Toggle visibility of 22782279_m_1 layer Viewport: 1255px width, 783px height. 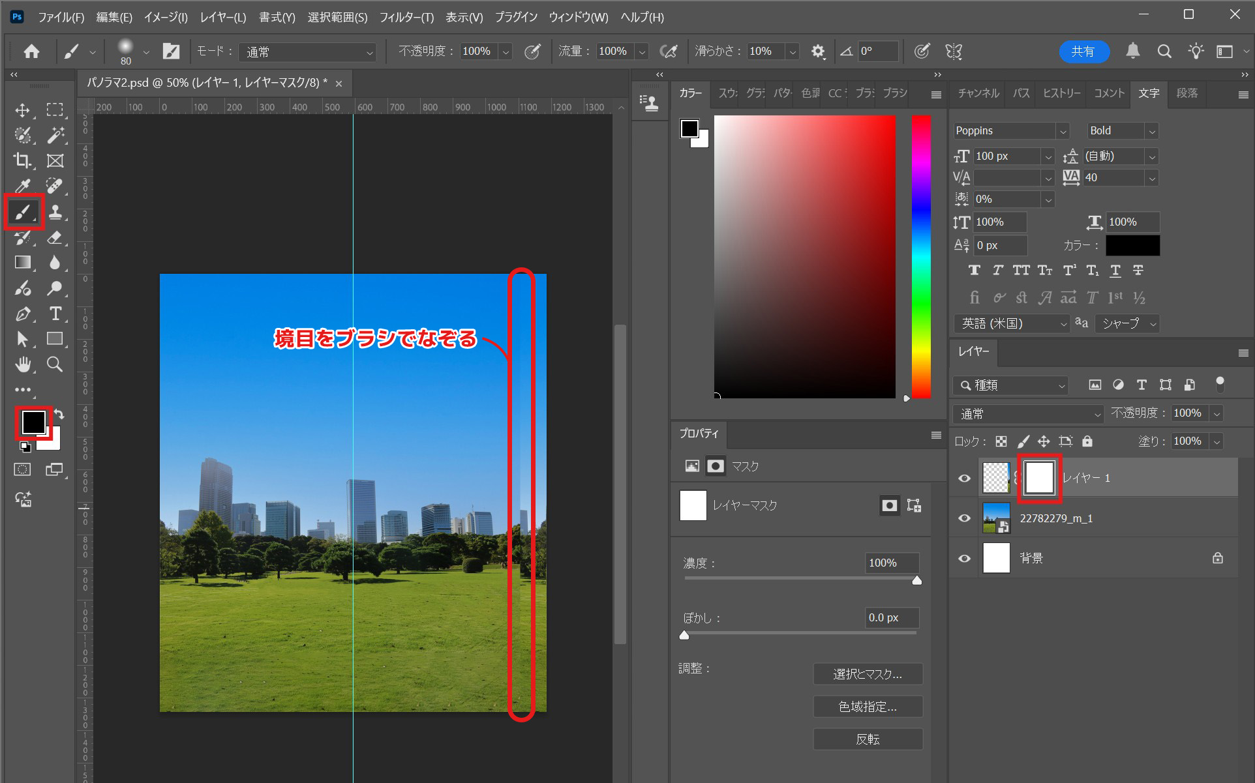[x=964, y=518]
